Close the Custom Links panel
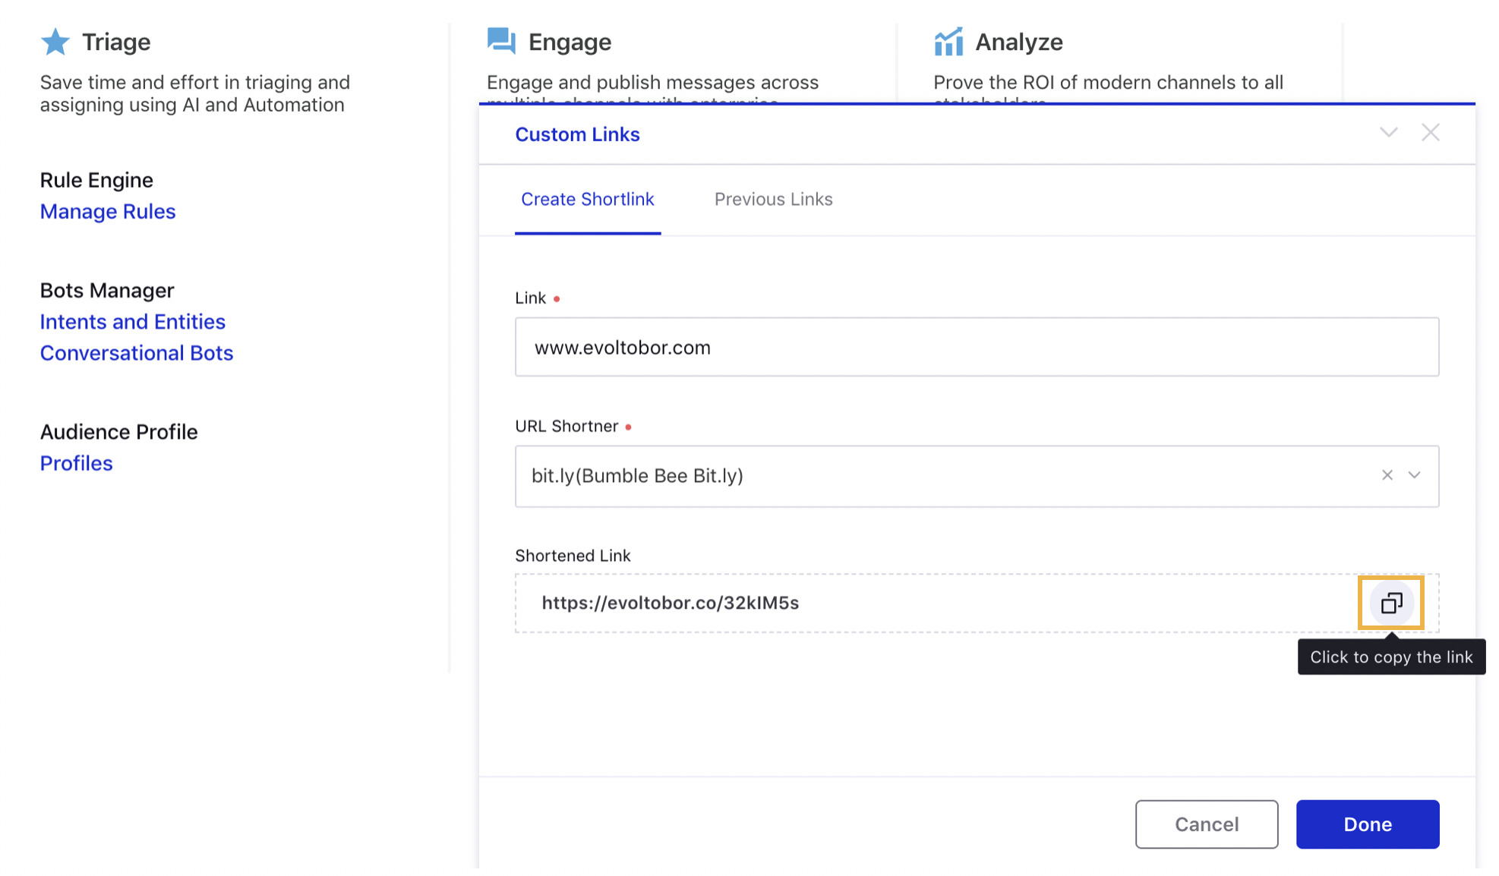 [x=1430, y=131]
